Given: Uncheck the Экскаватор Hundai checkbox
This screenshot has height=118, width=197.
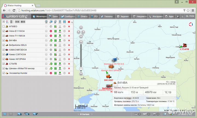Looking at the screenshot, I should 4,73.
